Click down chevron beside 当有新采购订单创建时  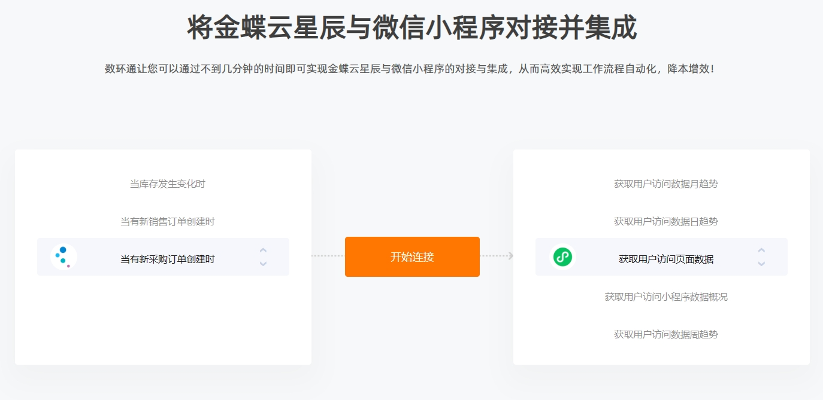263,264
